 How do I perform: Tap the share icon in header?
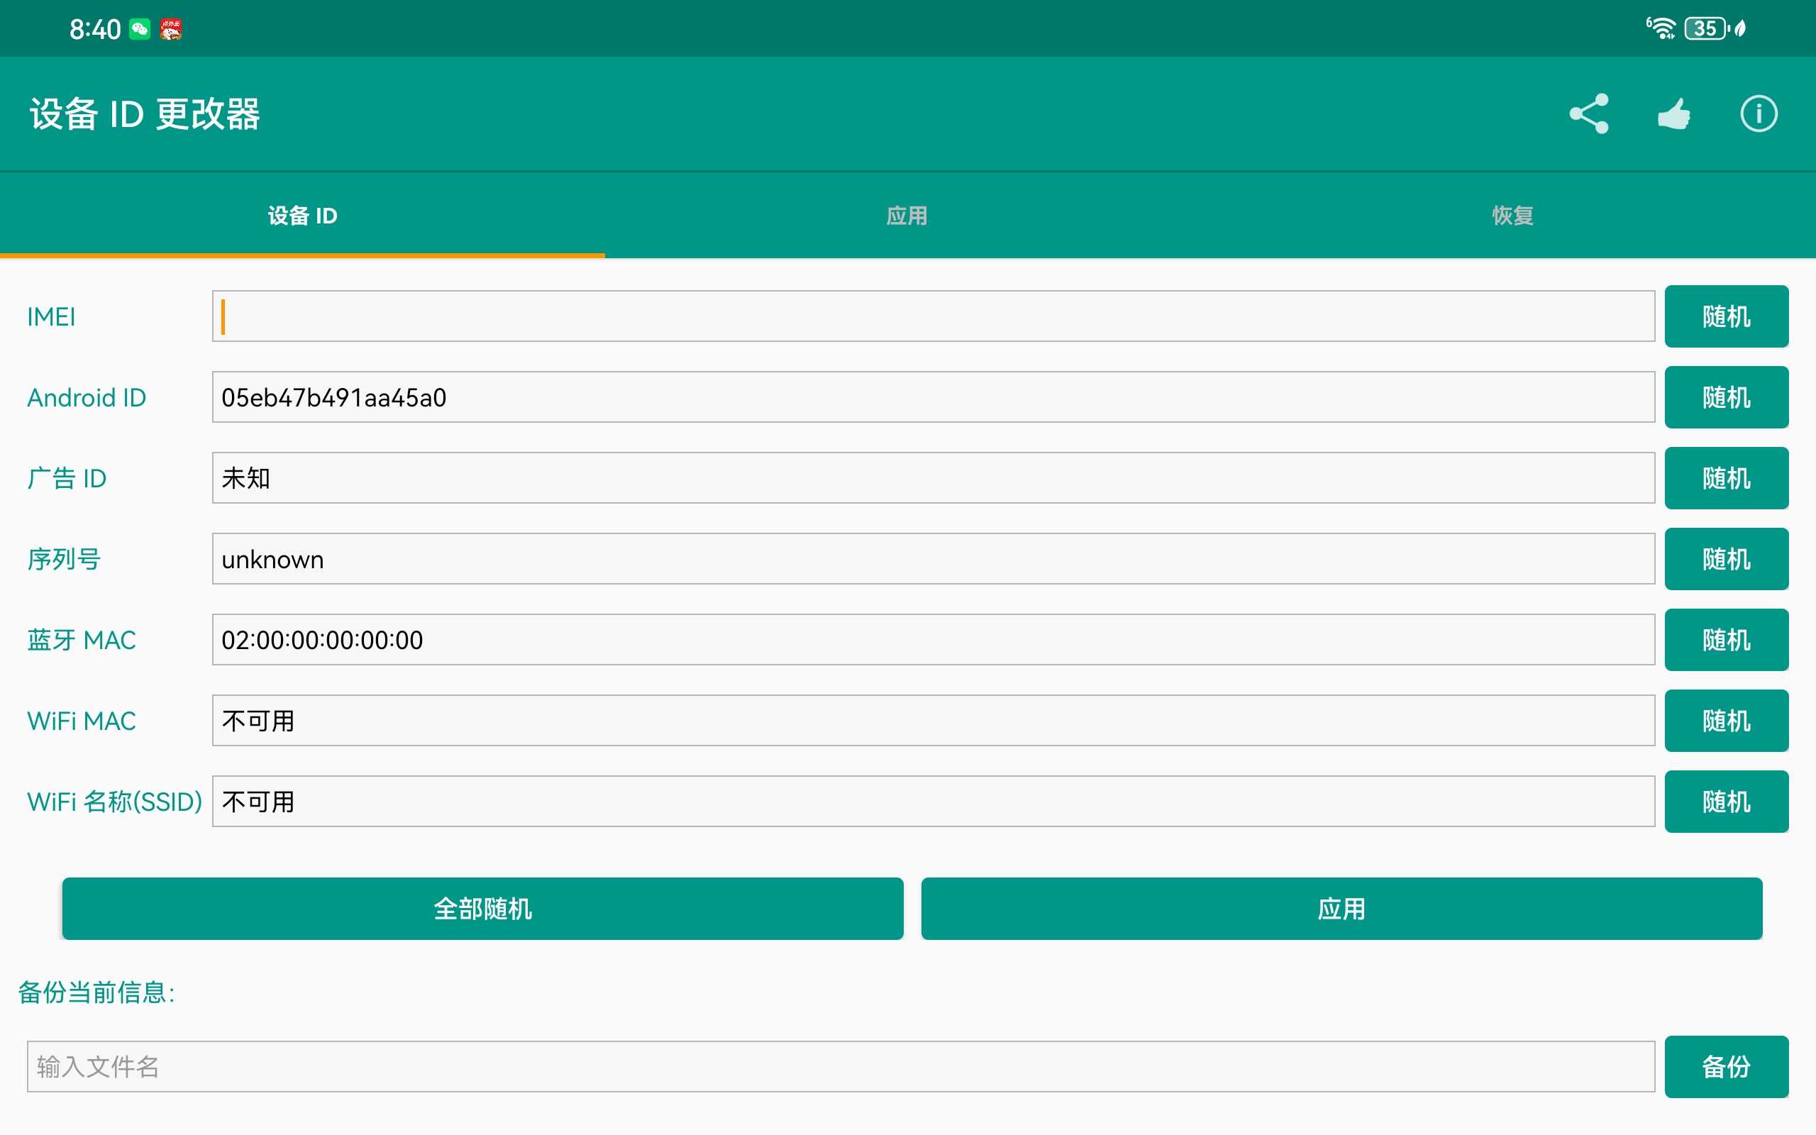tap(1588, 113)
